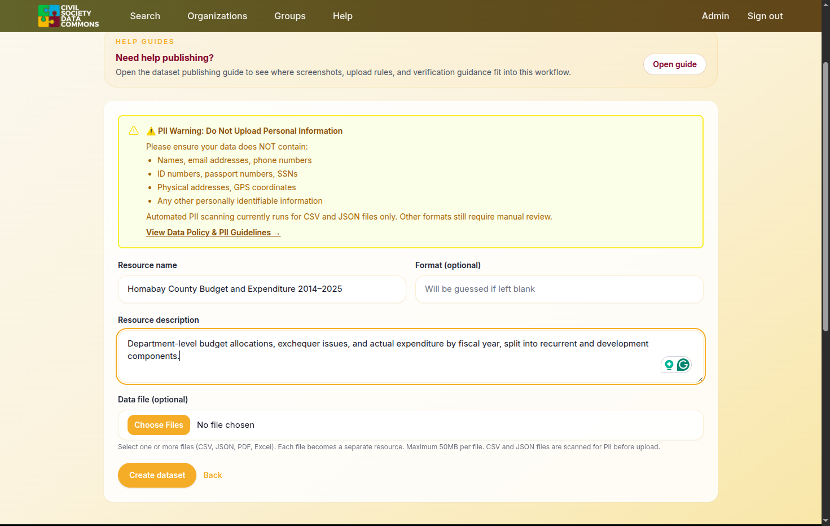Click Sign out

(765, 16)
